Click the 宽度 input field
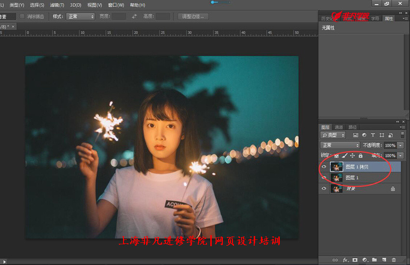Viewport: 410px width, 265px height. 119,16
